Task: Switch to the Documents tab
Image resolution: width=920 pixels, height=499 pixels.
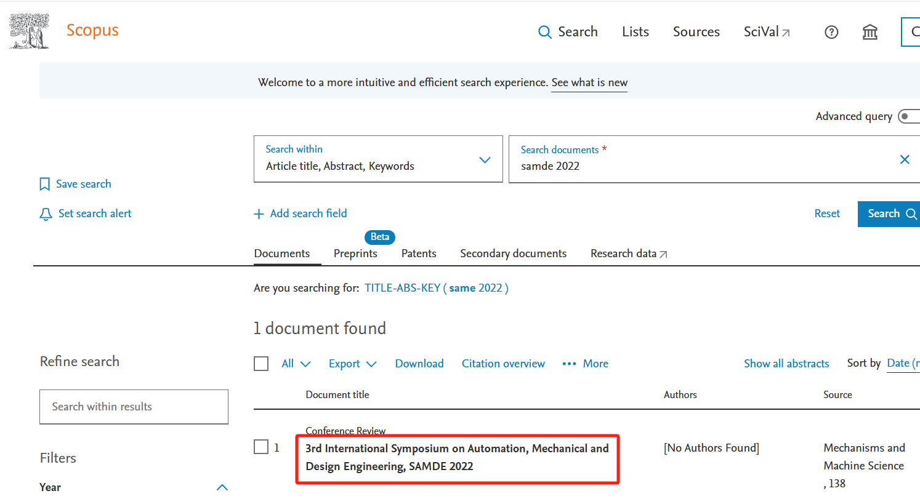Action: (x=282, y=253)
